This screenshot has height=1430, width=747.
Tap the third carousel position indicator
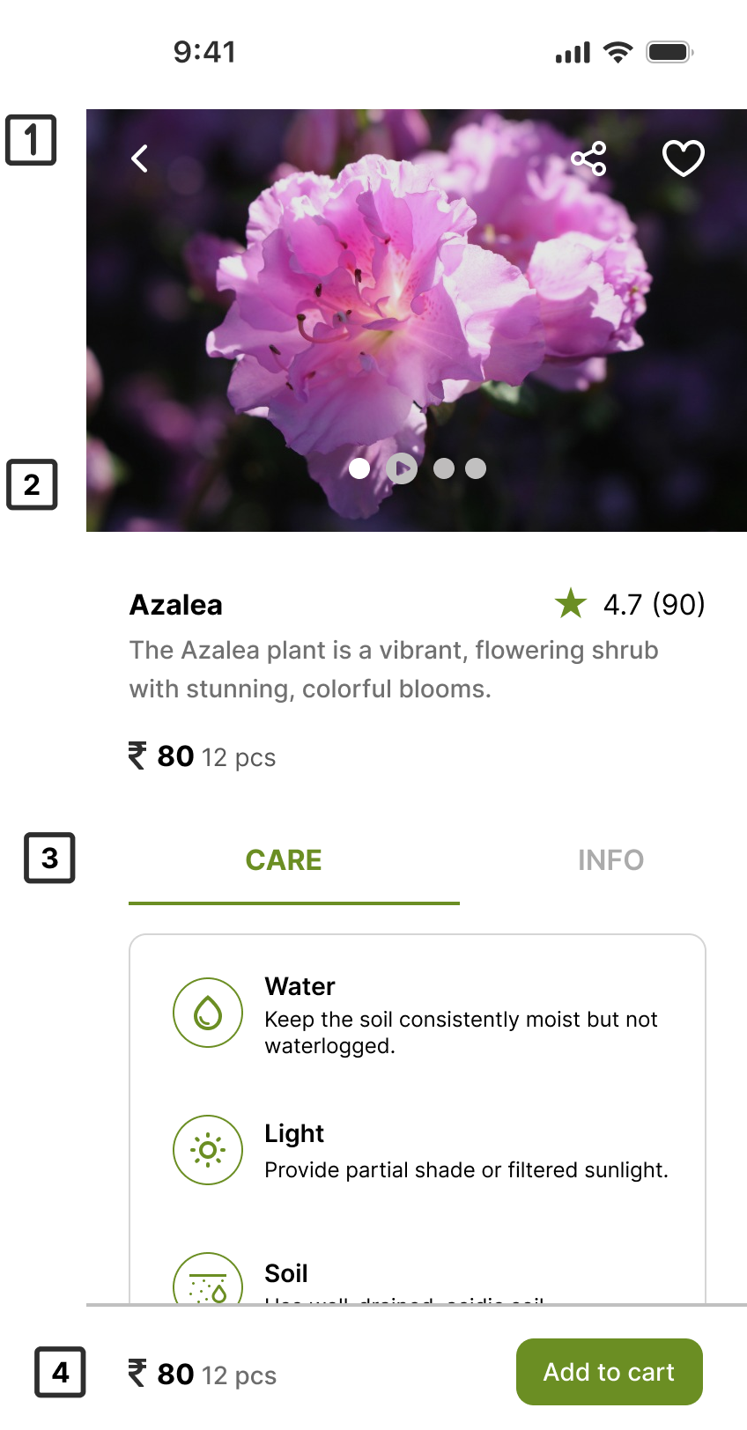pyautogui.click(x=444, y=468)
